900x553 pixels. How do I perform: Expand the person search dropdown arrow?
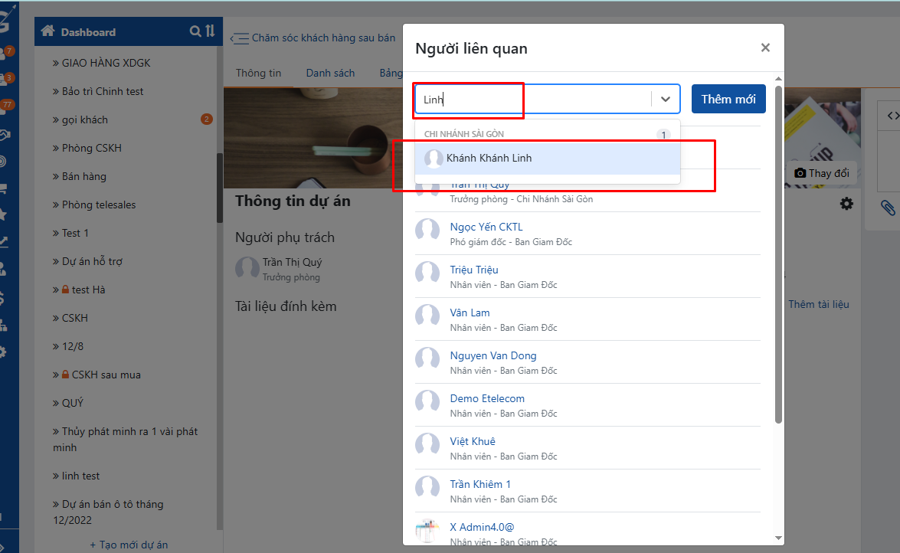click(x=665, y=99)
